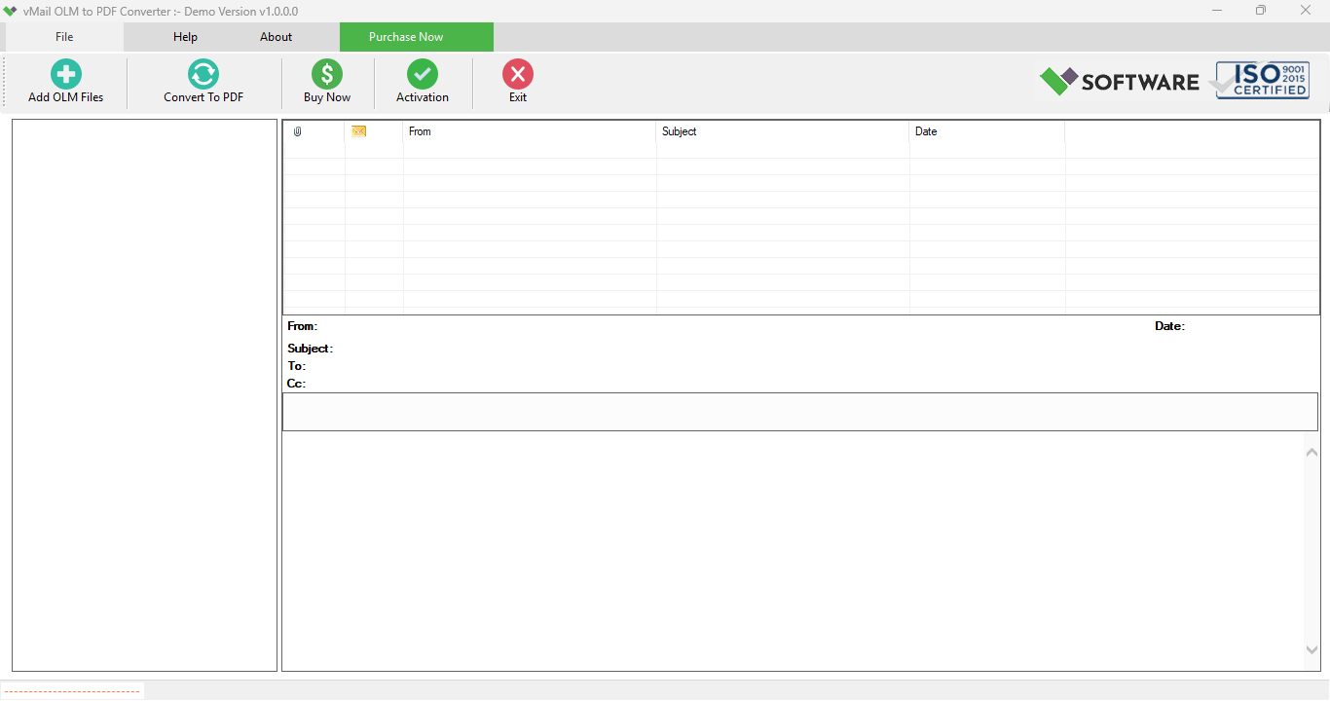Select the Convert To PDF icon
This screenshot has height=701, width=1330.
coord(203,73)
